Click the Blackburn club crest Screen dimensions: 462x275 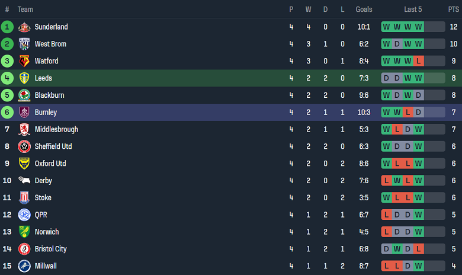(x=24, y=95)
